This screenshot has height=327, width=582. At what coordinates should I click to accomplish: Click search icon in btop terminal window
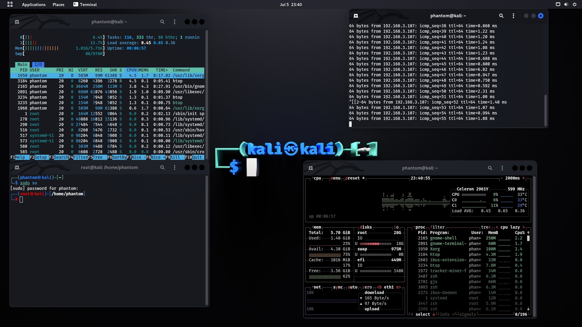click(x=490, y=168)
